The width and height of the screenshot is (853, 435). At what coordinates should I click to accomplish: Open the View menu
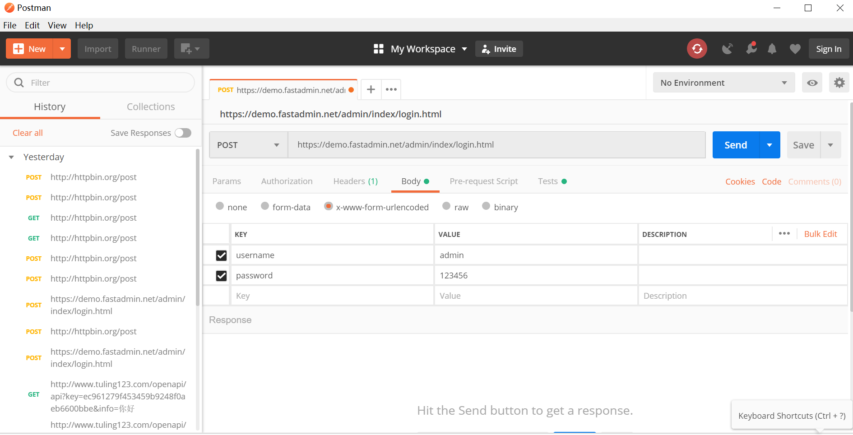57,25
